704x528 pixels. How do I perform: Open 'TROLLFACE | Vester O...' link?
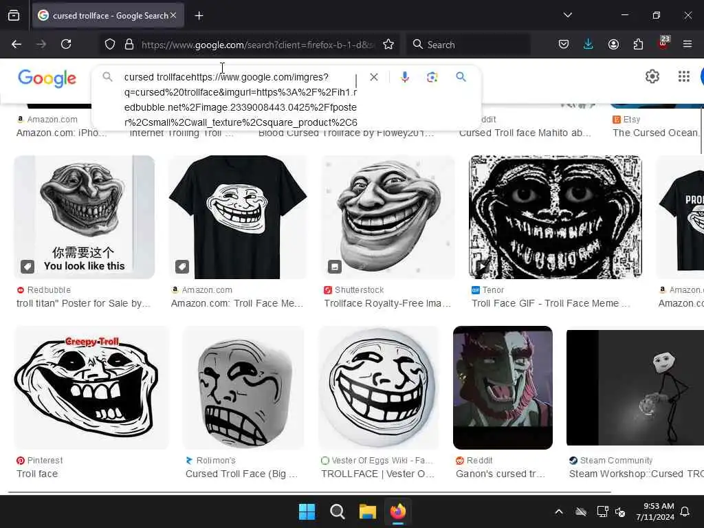(378, 474)
